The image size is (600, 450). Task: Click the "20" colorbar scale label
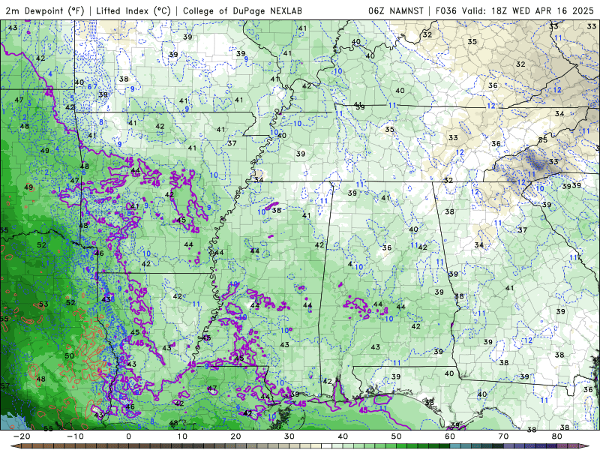[235, 436]
